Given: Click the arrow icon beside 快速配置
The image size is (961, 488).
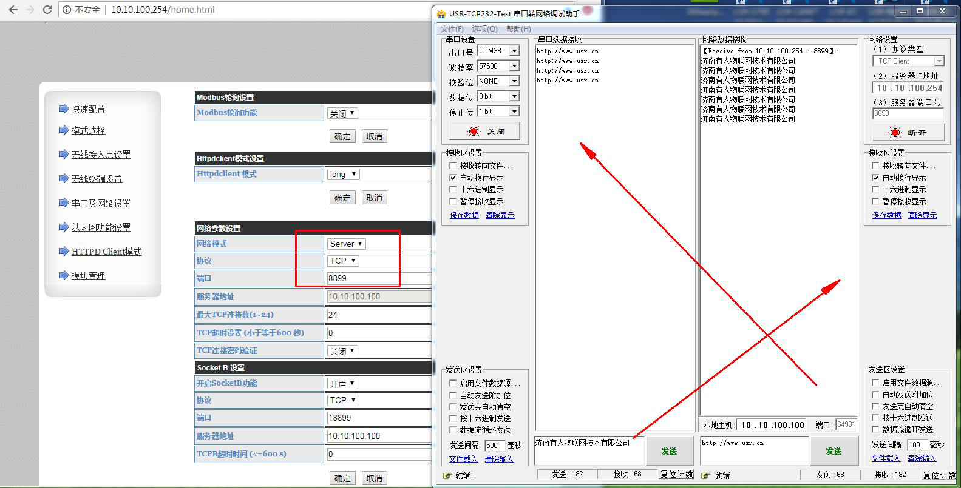Looking at the screenshot, I should [64, 109].
